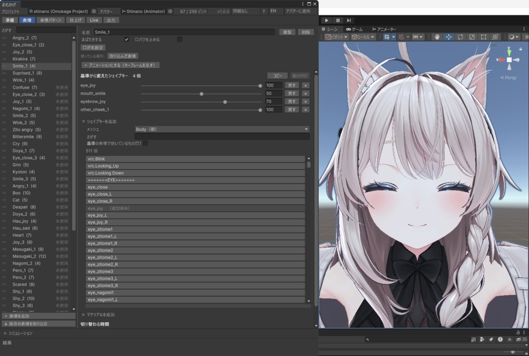Select the hand view tool
The width and height of the screenshot is (529, 356).
(x=437, y=37)
